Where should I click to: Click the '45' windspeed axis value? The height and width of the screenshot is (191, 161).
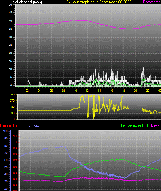10,13
